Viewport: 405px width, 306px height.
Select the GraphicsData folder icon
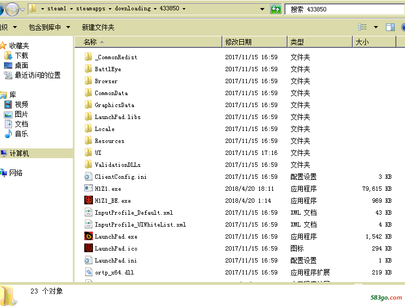tap(88, 104)
